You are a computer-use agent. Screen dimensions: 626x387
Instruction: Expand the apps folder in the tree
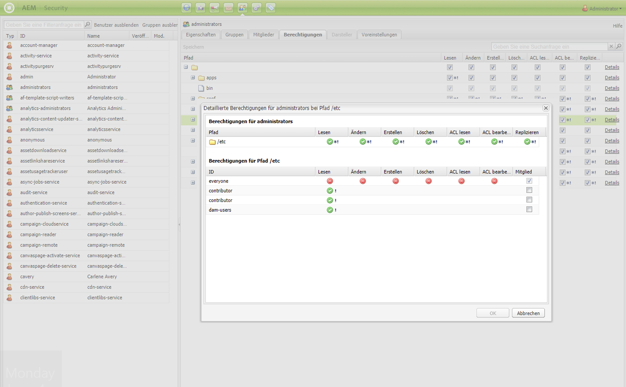coord(193,78)
